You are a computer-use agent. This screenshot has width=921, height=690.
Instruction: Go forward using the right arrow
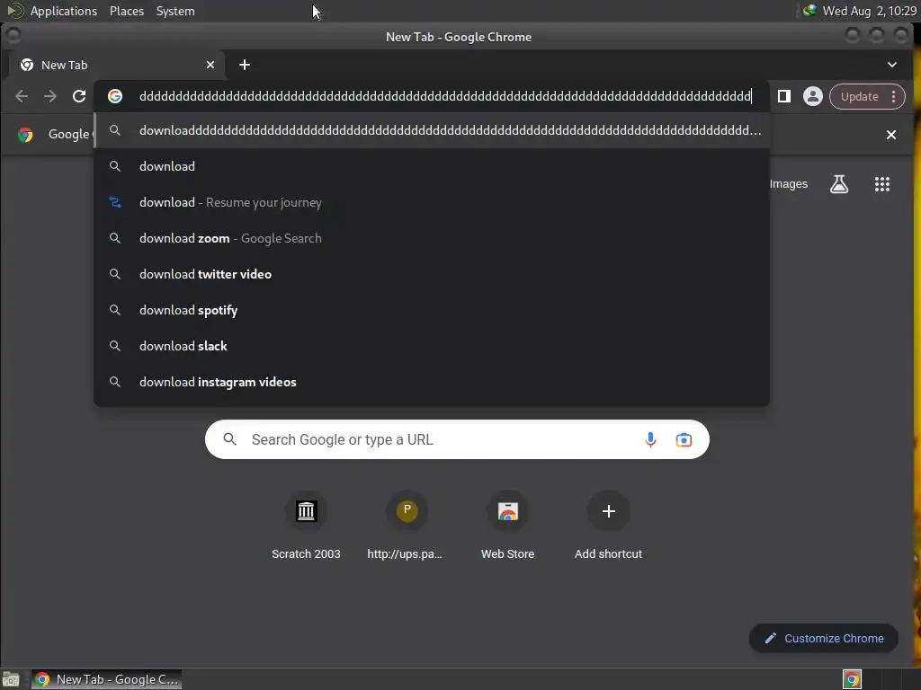pyautogui.click(x=50, y=96)
